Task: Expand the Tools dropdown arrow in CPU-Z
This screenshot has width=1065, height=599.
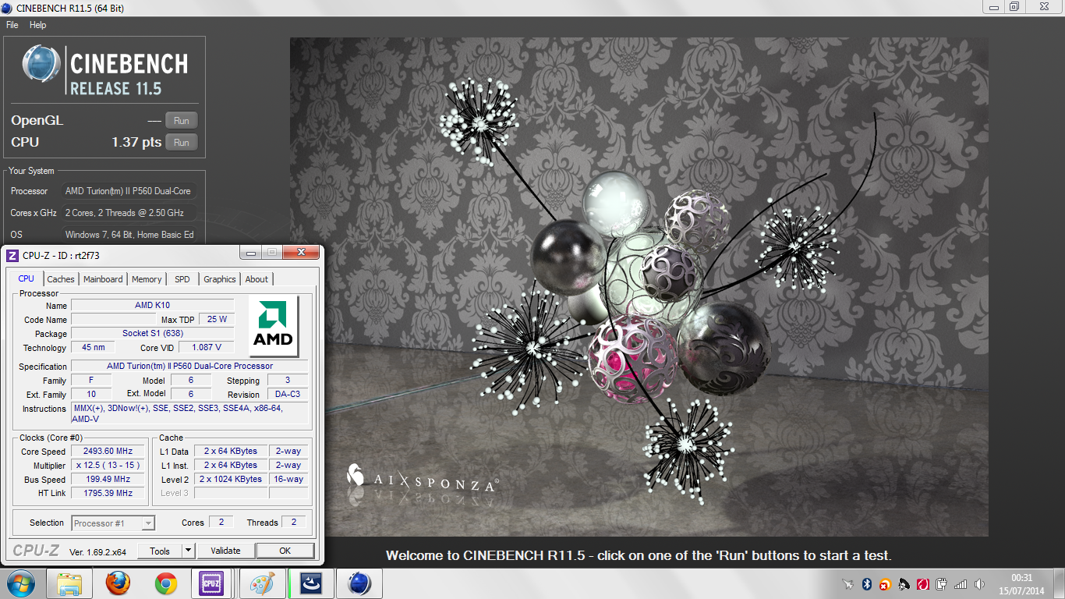Action: [x=188, y=551]
